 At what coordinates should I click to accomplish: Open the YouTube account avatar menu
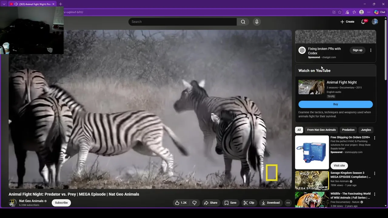point(375,22)
